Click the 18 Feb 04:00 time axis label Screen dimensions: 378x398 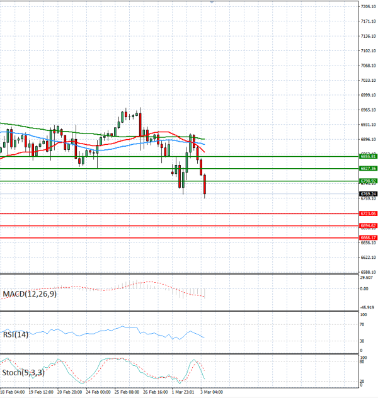12,392
